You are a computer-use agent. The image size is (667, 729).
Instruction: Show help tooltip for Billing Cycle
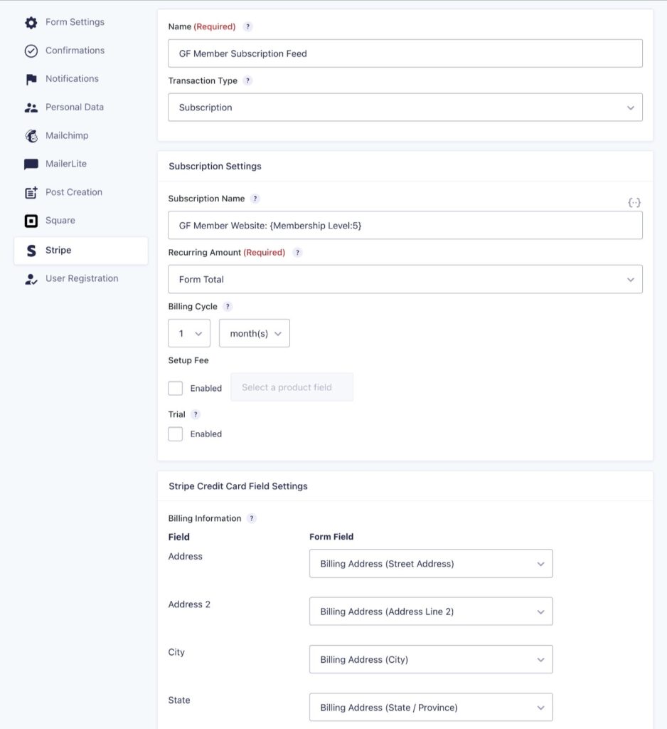point(228,306)
